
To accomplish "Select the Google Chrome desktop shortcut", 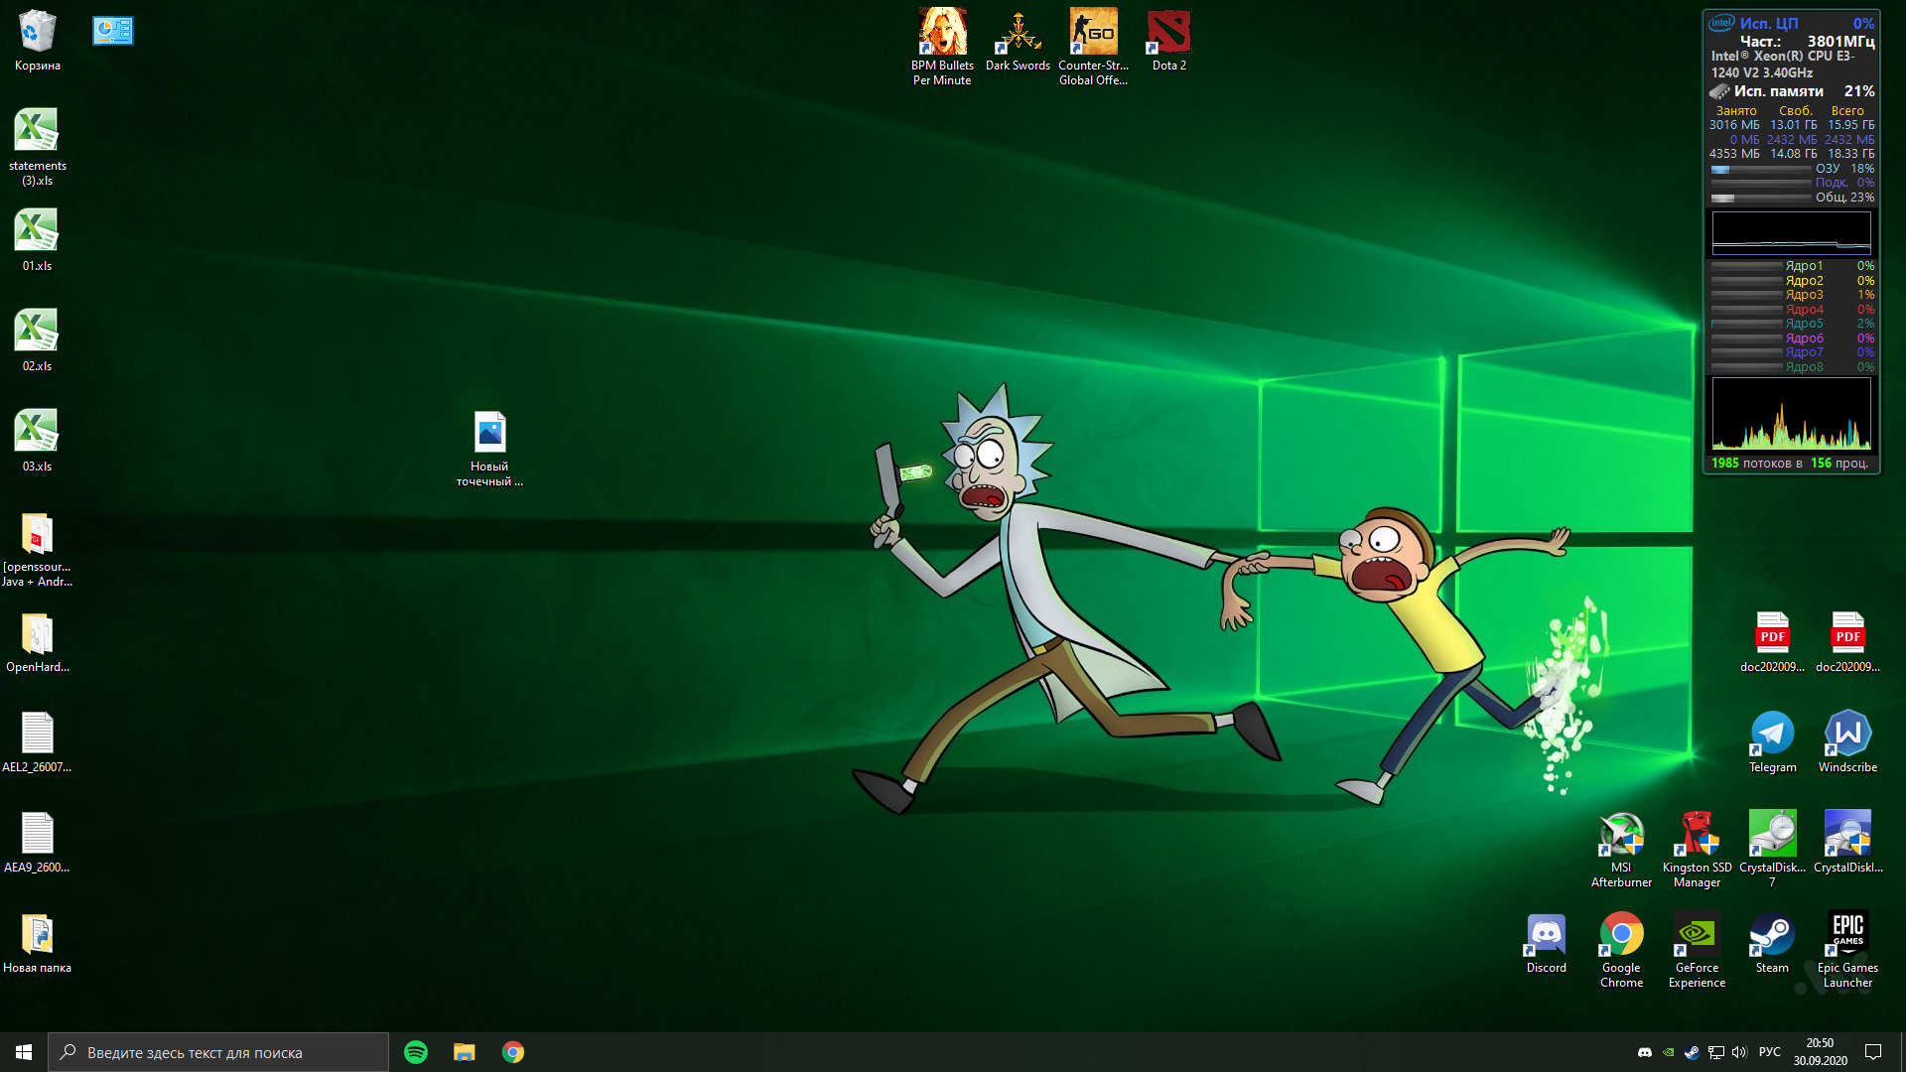I will 1621,950.
